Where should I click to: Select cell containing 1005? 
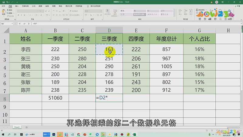(x=166, y=67)
